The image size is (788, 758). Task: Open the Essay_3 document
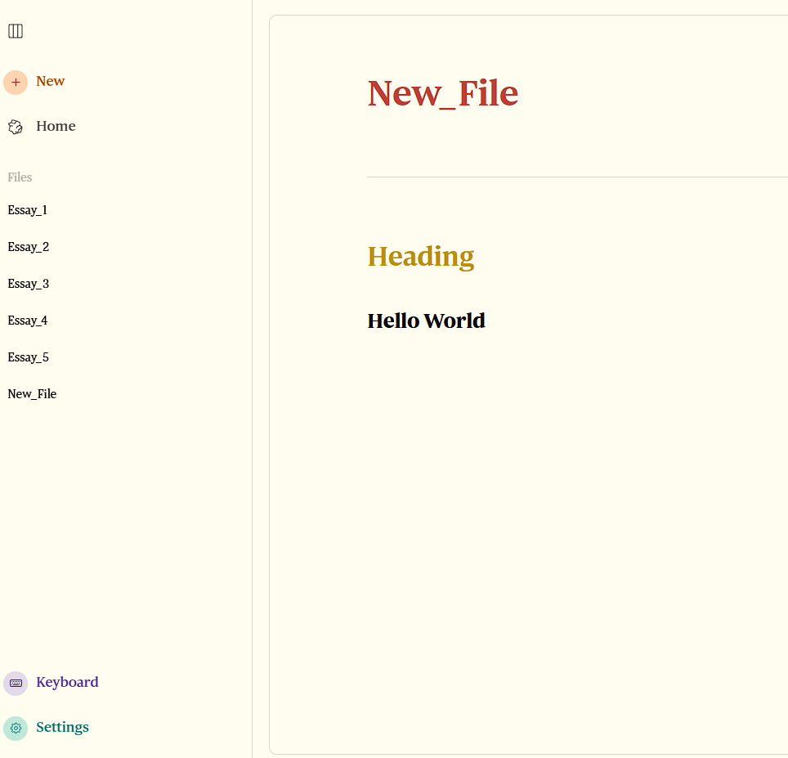pyautogui.click(x=29, y=284)
